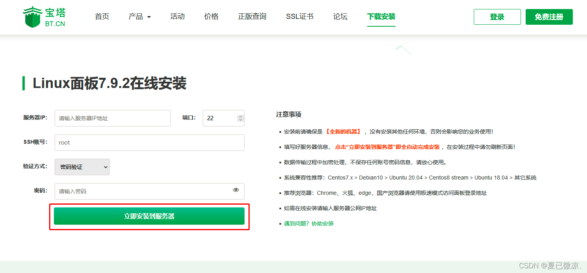Select the 下载安装 tab

coord(381,16)
